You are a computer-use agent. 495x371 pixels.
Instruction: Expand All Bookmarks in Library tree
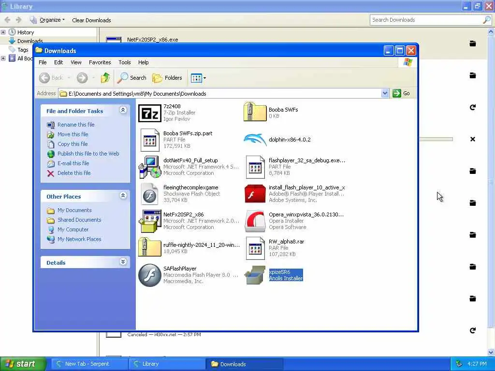[x=3, y=58]
